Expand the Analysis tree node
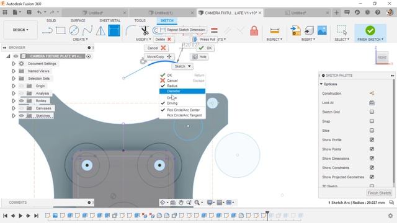 (14, 94)
